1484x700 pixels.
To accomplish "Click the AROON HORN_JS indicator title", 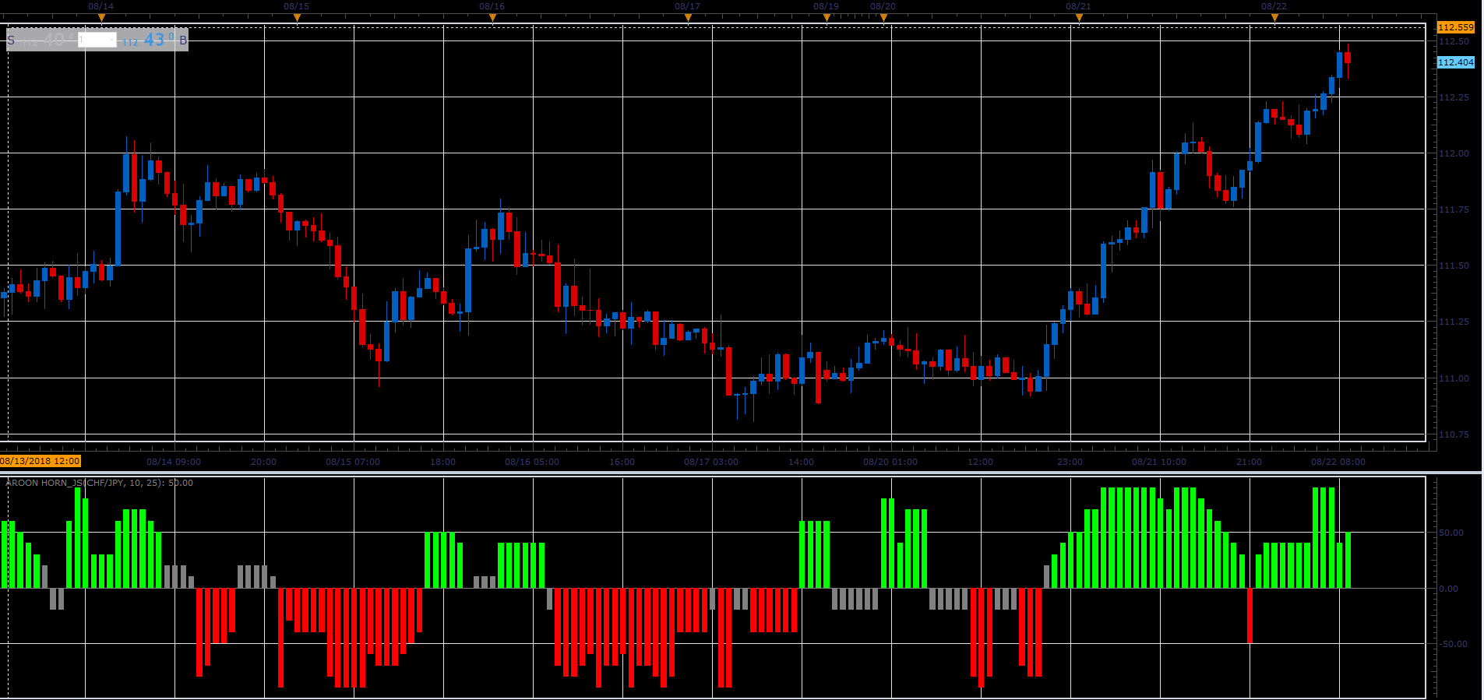I will pos(100,483).
